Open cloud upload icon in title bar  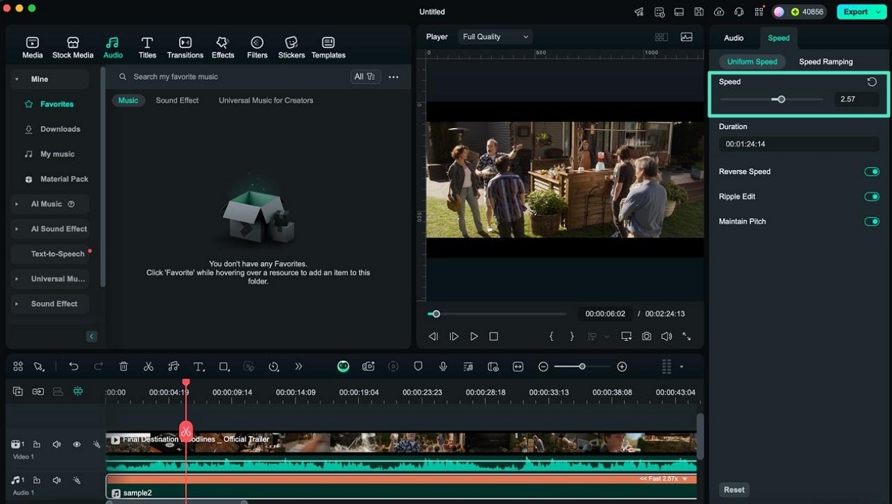pos(718,12)
